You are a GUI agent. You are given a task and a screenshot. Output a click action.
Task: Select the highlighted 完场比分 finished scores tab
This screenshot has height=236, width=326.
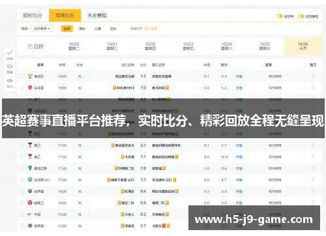pos(65,16)
